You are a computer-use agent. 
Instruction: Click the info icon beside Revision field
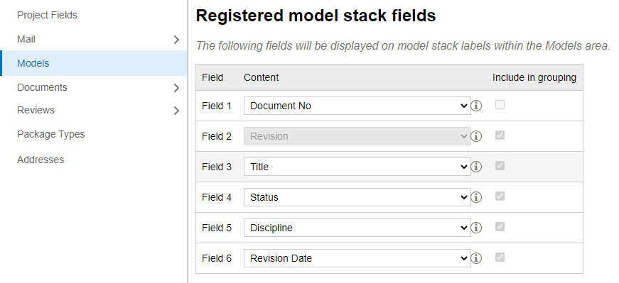pyautogui.click(x=476, y=136)
